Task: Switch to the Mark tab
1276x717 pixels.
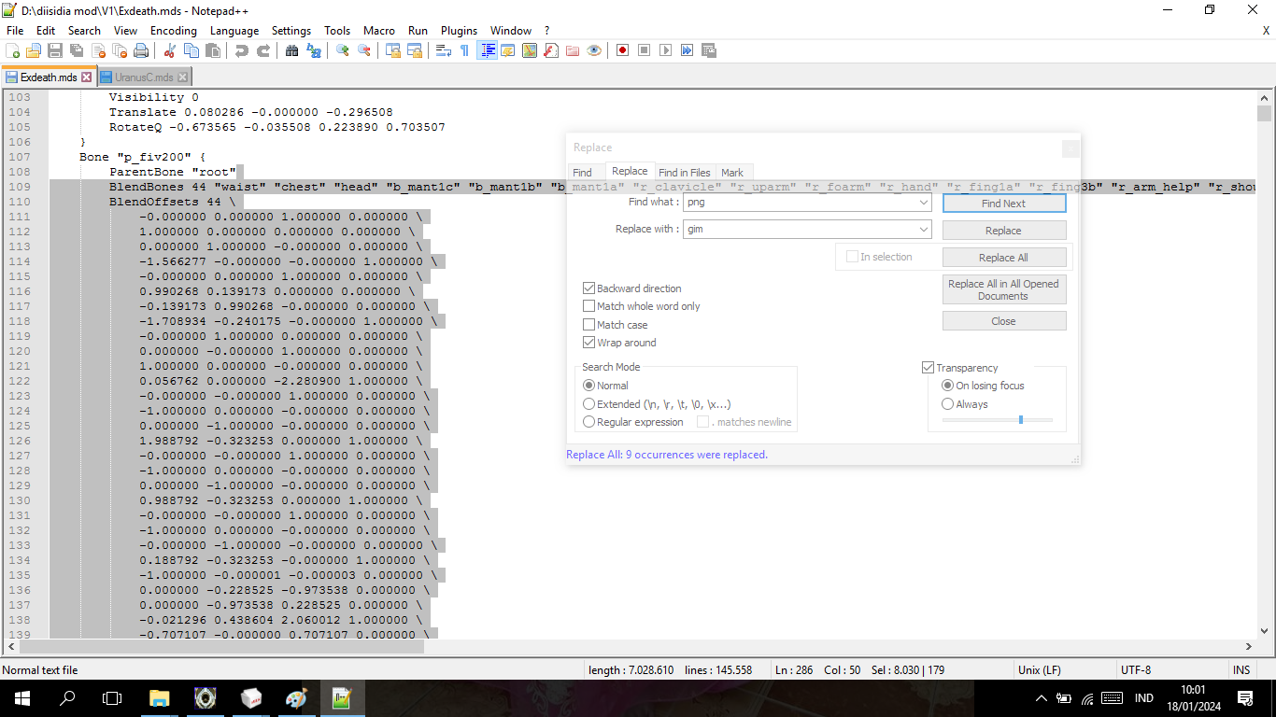Action: tap(732, 173)
